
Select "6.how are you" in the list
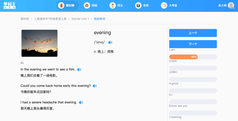pos(178,106)
